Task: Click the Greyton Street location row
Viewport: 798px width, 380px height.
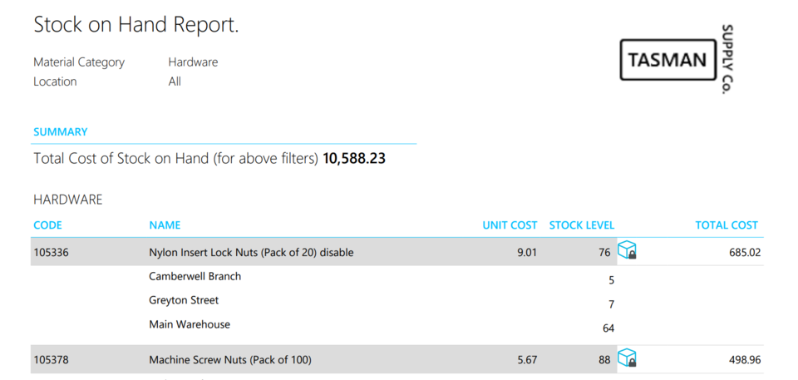Action: click(x=184, y=300)
